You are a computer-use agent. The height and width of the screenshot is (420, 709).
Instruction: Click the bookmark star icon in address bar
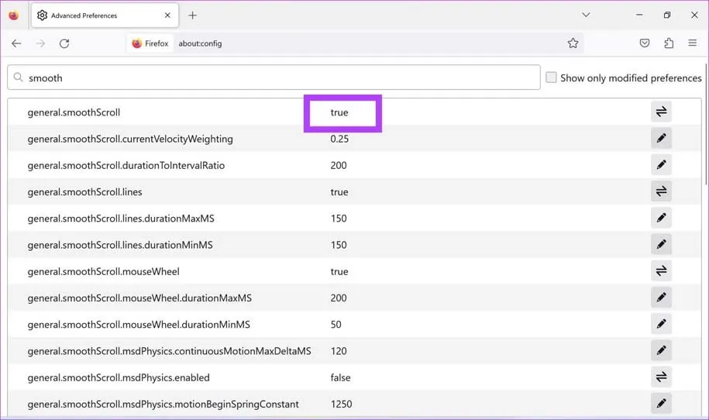pos(573,43)
